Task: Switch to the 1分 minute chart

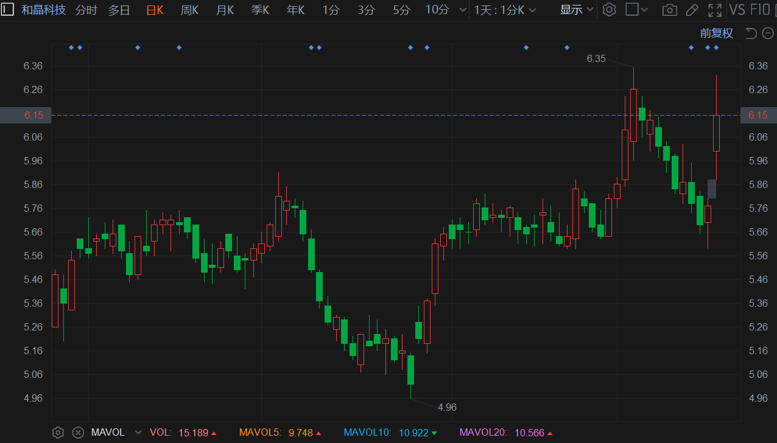Action: point(331,10)
